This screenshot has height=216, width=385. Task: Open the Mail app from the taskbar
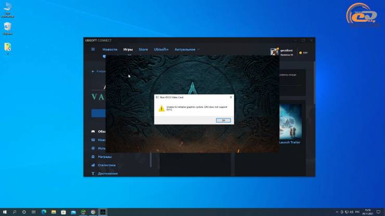[x=73, y=212]
